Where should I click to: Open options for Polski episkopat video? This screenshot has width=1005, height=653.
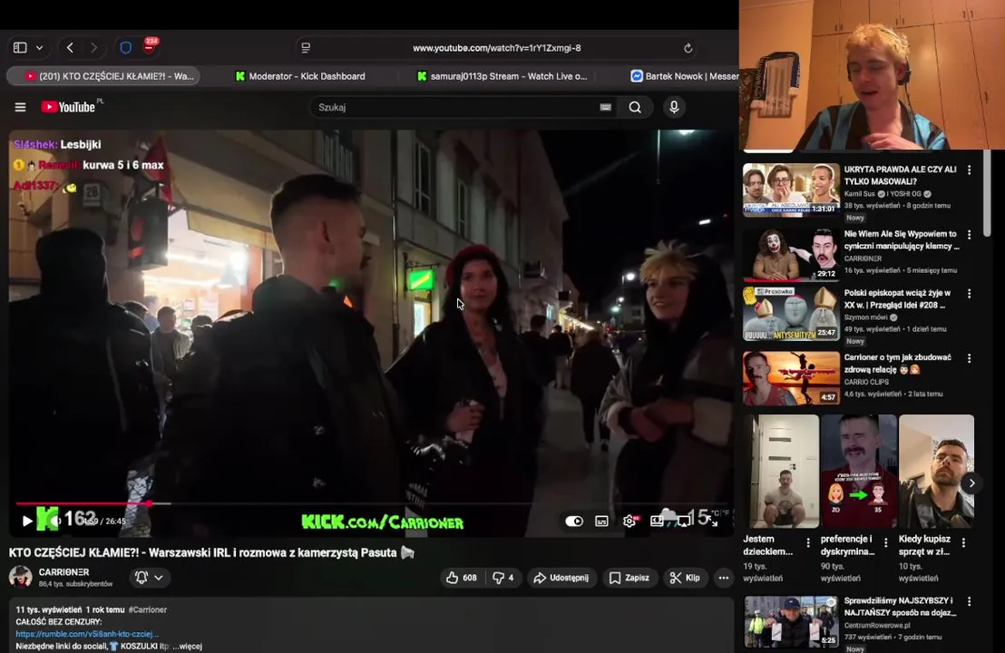(969, 294)
